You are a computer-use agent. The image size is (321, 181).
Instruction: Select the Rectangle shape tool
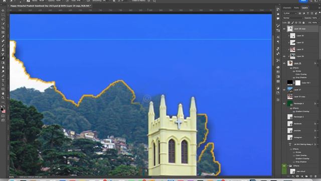pyautogui.click(x=3, y=89)
